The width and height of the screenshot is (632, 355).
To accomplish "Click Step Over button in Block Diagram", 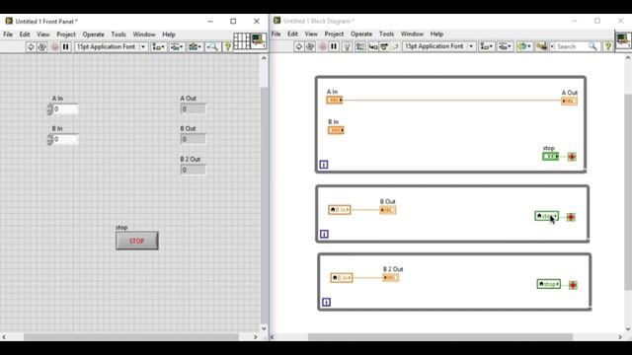I will pyautogui.click(x=384, y=47).
